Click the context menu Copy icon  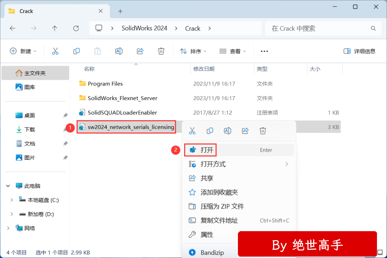pyautogui.click(x=210, y=131)
